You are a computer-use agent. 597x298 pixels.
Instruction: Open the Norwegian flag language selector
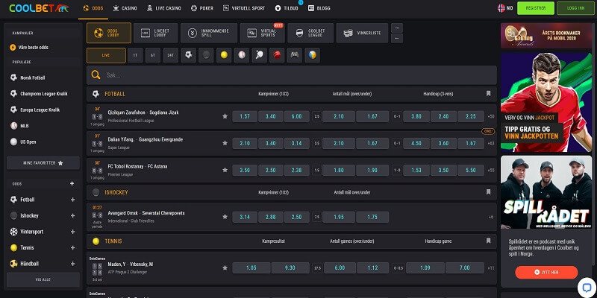505,8
